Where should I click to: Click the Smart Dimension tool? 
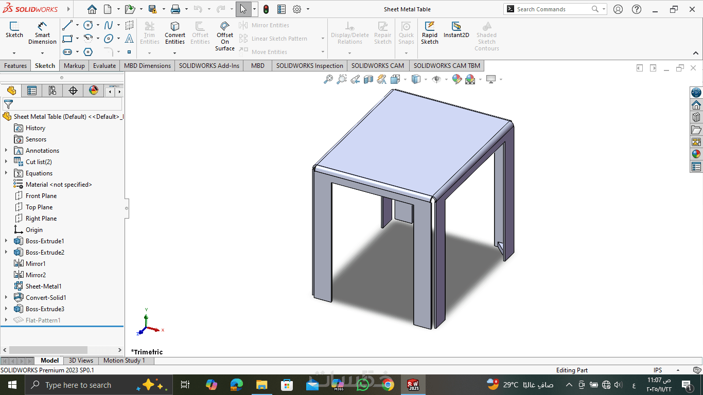42,33
